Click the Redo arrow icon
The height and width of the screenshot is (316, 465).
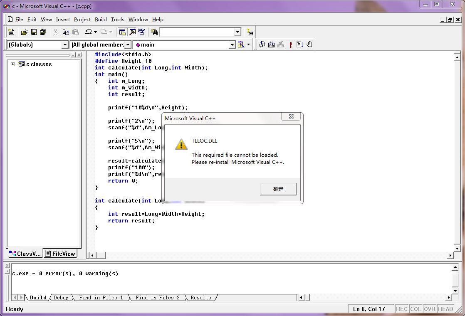coord(104,32)
